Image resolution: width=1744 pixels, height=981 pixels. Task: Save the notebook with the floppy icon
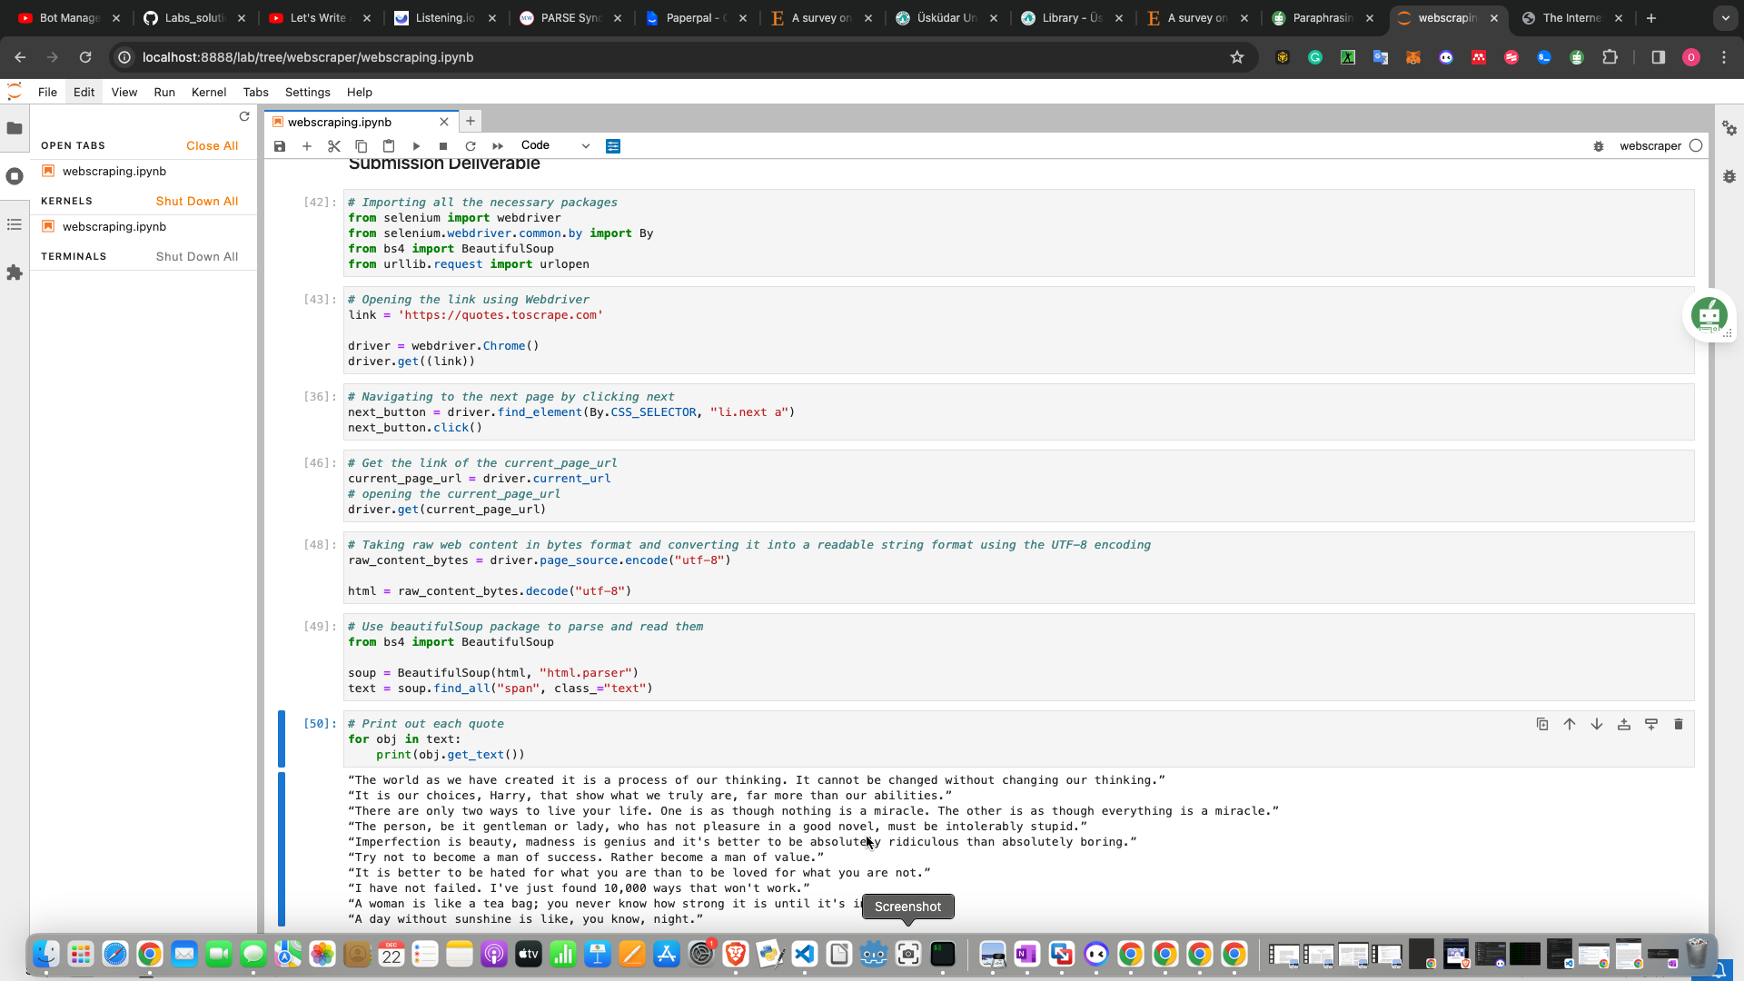pos(280,146)
